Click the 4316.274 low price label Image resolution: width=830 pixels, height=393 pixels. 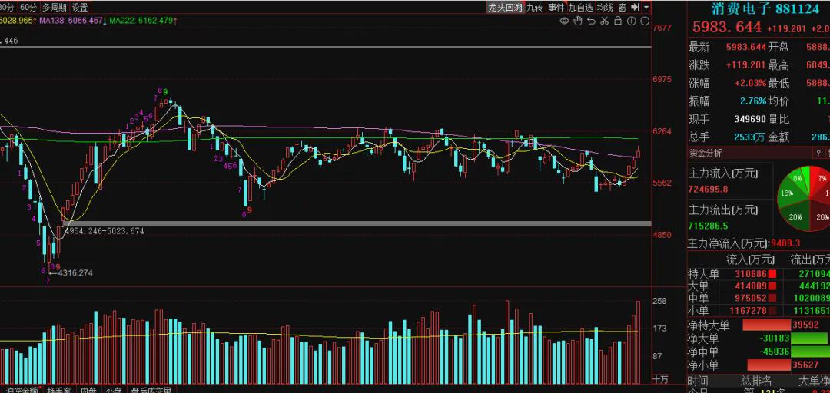[75, 273]
